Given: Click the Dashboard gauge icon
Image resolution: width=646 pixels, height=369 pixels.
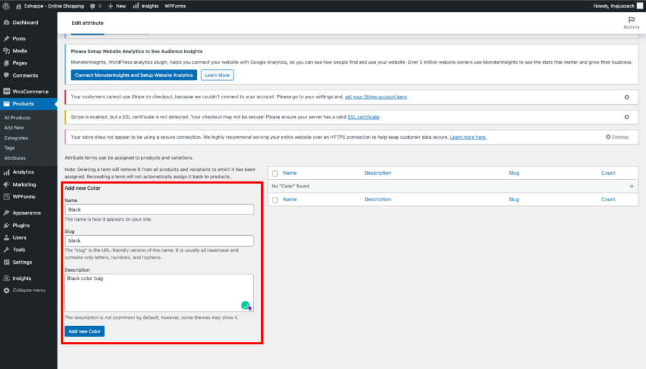Looking at the screenshot, I should (x=6, y=23).
